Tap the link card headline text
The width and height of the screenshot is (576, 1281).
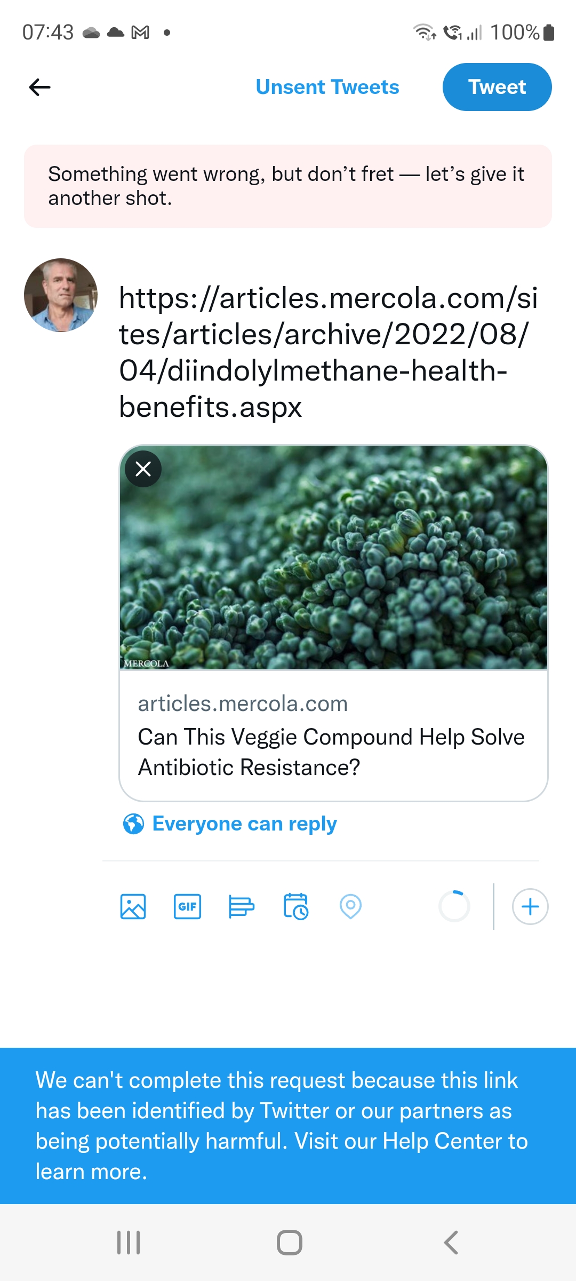click(x=331, y=752)
